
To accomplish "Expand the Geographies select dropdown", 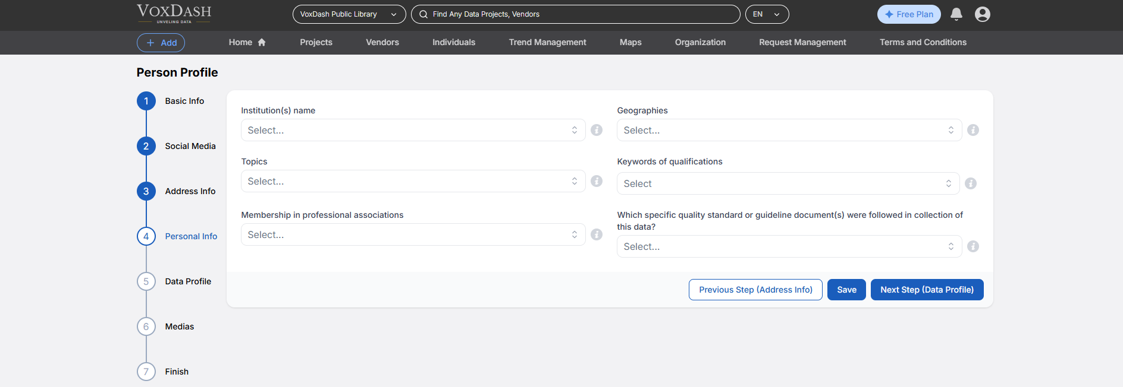I will coord(789,130).
